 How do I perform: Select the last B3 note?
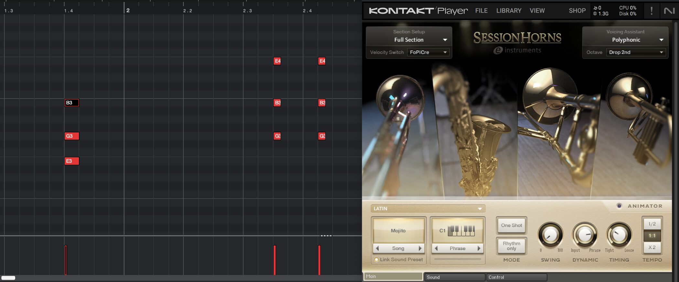click(322, 103)
